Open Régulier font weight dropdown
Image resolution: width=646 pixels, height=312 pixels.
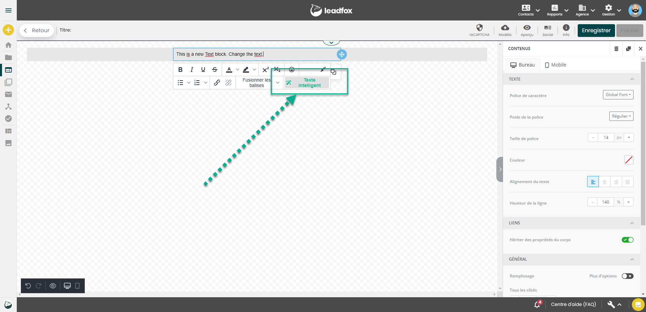[x=621, y=116]
